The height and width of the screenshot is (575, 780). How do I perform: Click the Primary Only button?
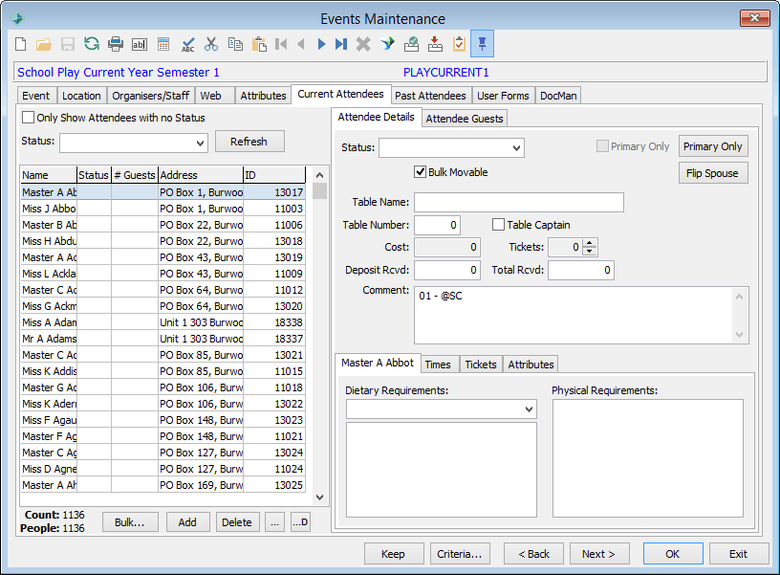pyautogui.click(x=713, y=146)
